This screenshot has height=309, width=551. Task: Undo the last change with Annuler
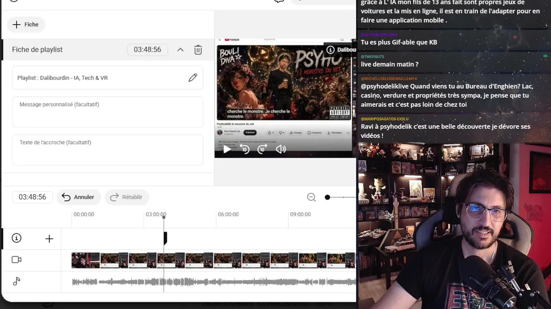pos(78,197)
